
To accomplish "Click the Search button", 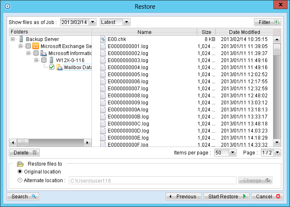I will pos(23,196).
